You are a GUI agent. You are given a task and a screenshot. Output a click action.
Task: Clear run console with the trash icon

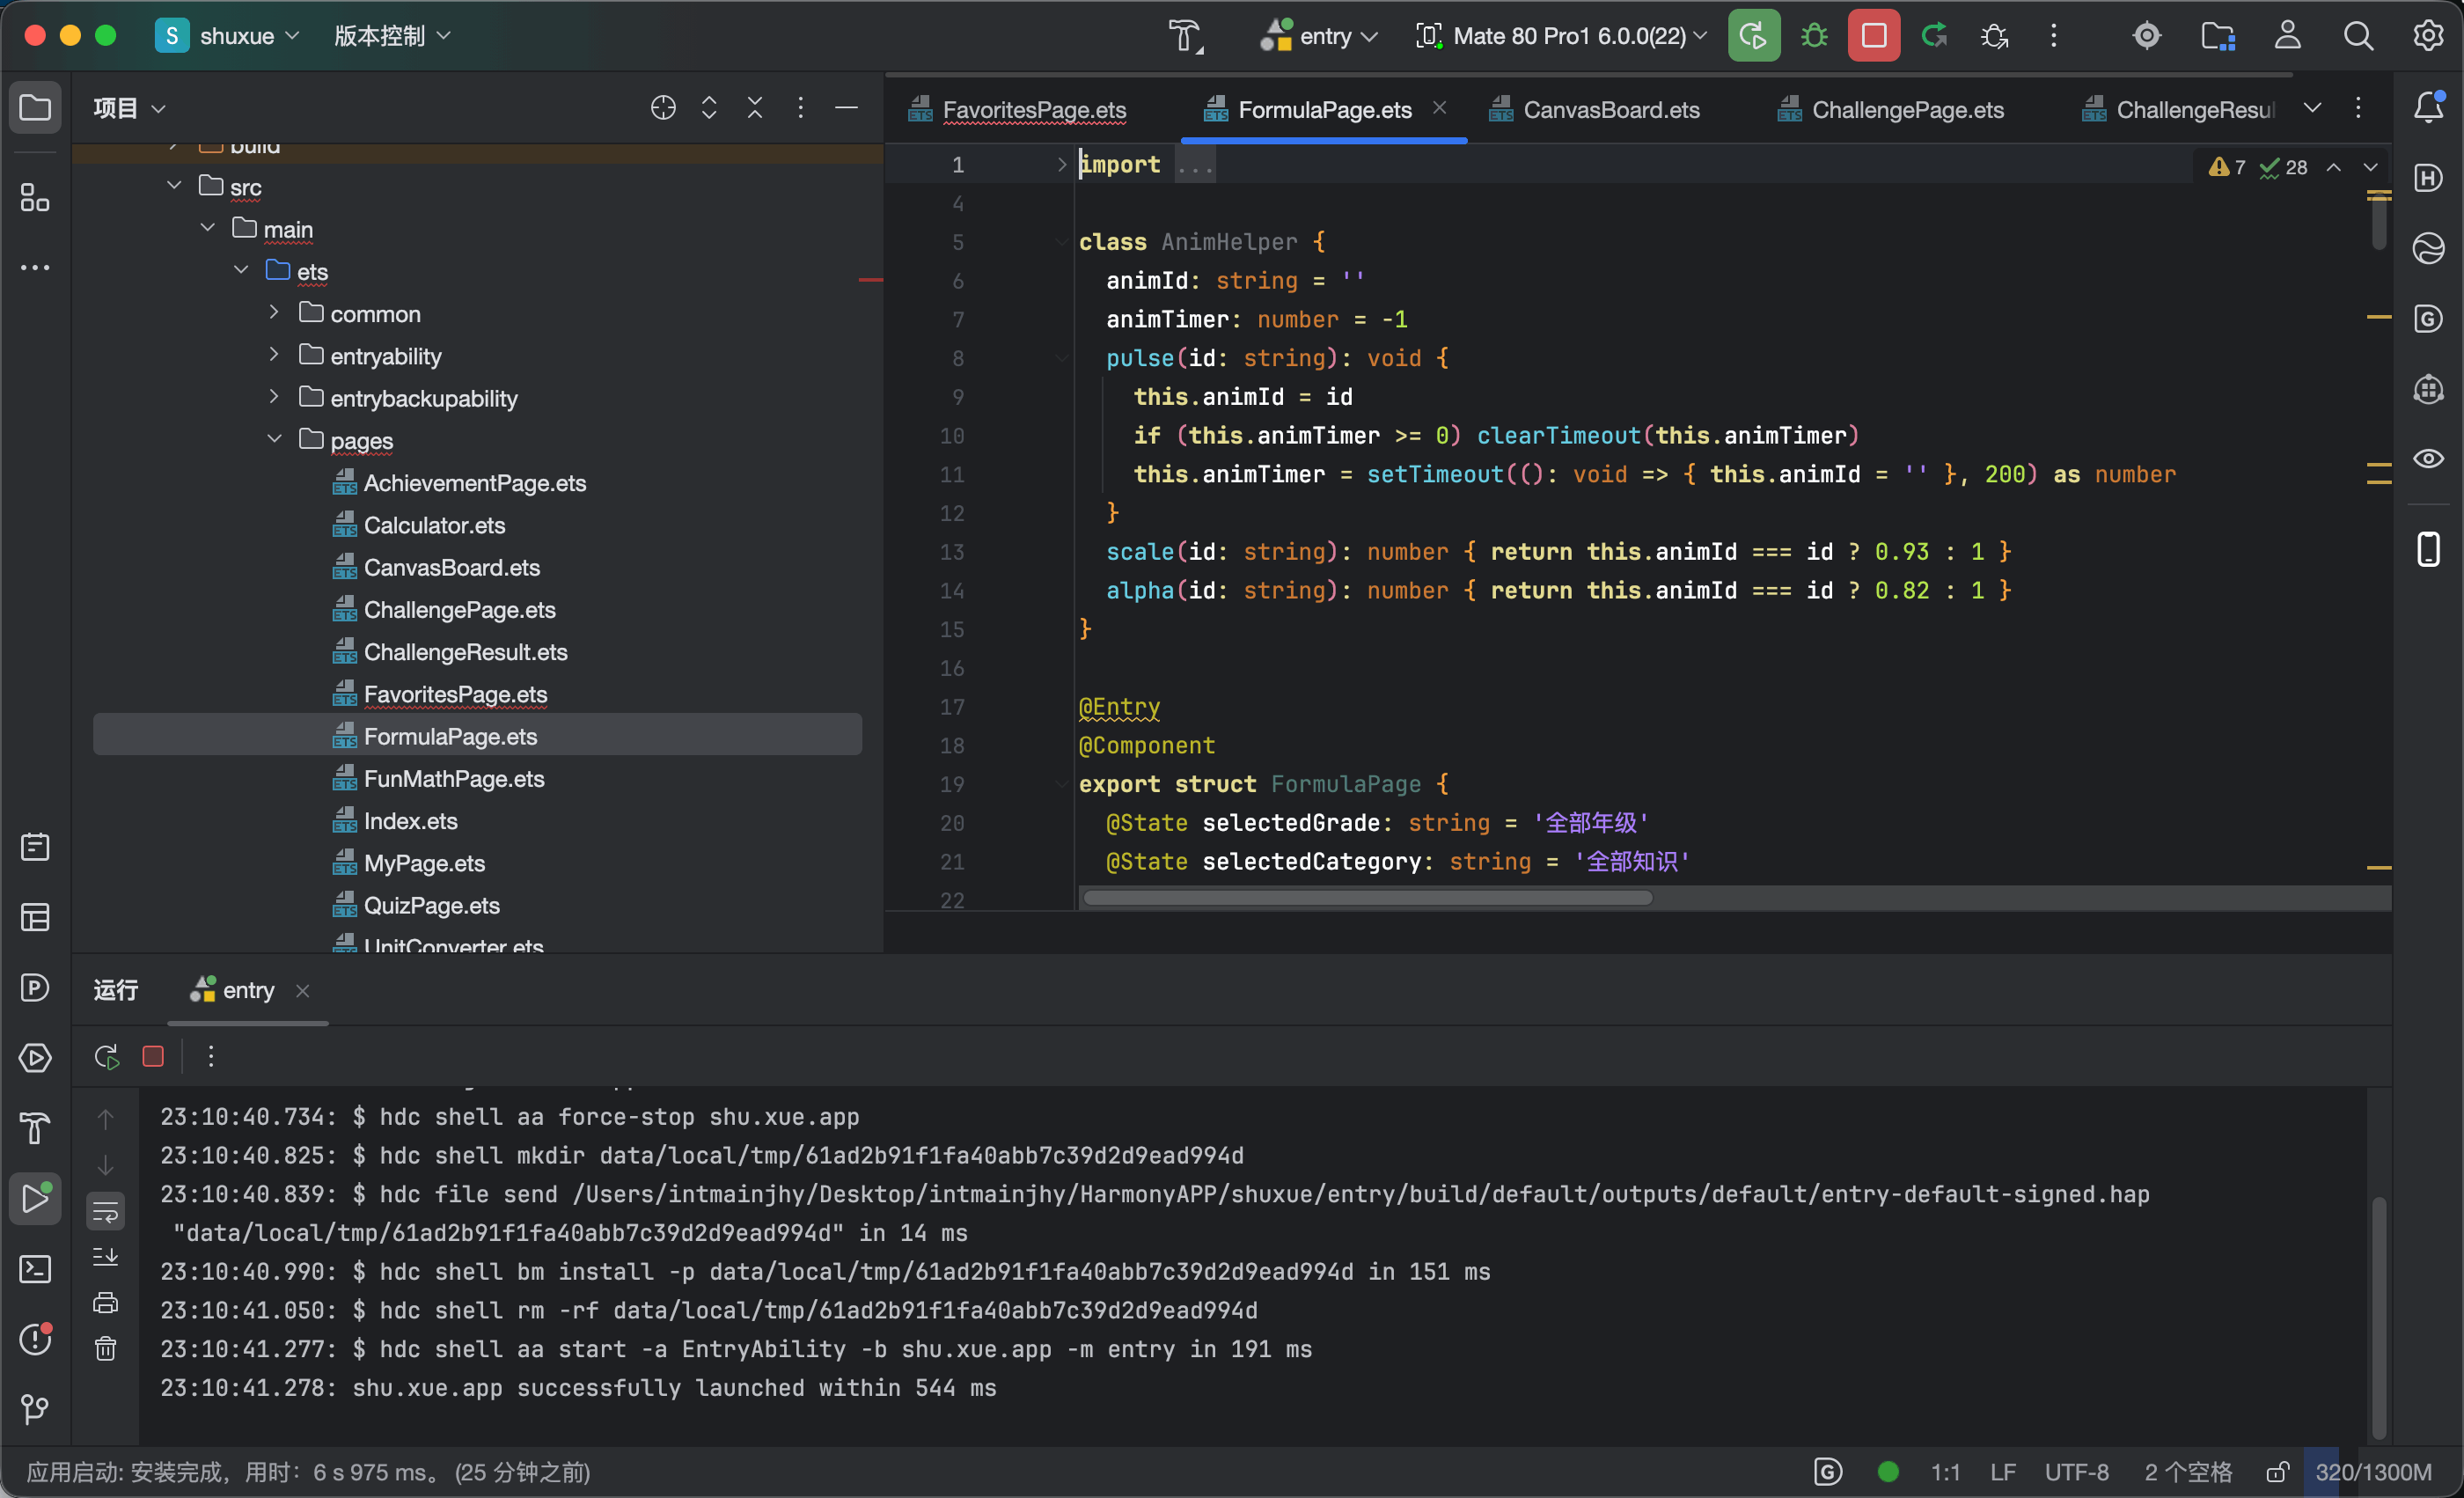[105, 1349]
